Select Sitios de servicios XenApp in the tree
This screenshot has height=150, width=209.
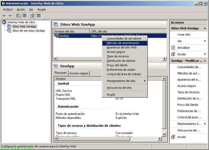(29, 31)
